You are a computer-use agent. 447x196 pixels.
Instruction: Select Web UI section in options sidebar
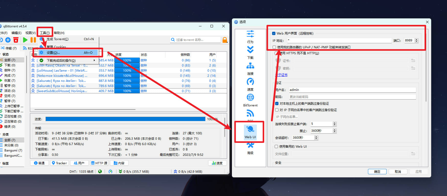coord(250,132)
